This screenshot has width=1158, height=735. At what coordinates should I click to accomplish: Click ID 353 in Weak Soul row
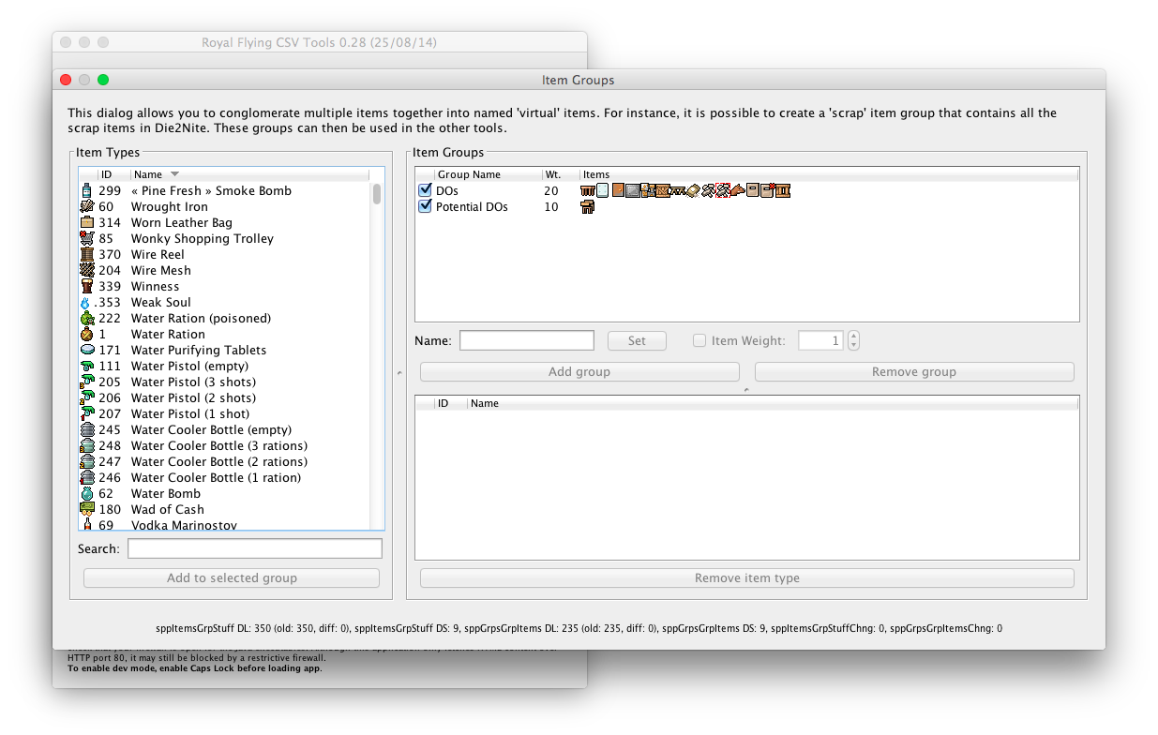tap(108, 302)
